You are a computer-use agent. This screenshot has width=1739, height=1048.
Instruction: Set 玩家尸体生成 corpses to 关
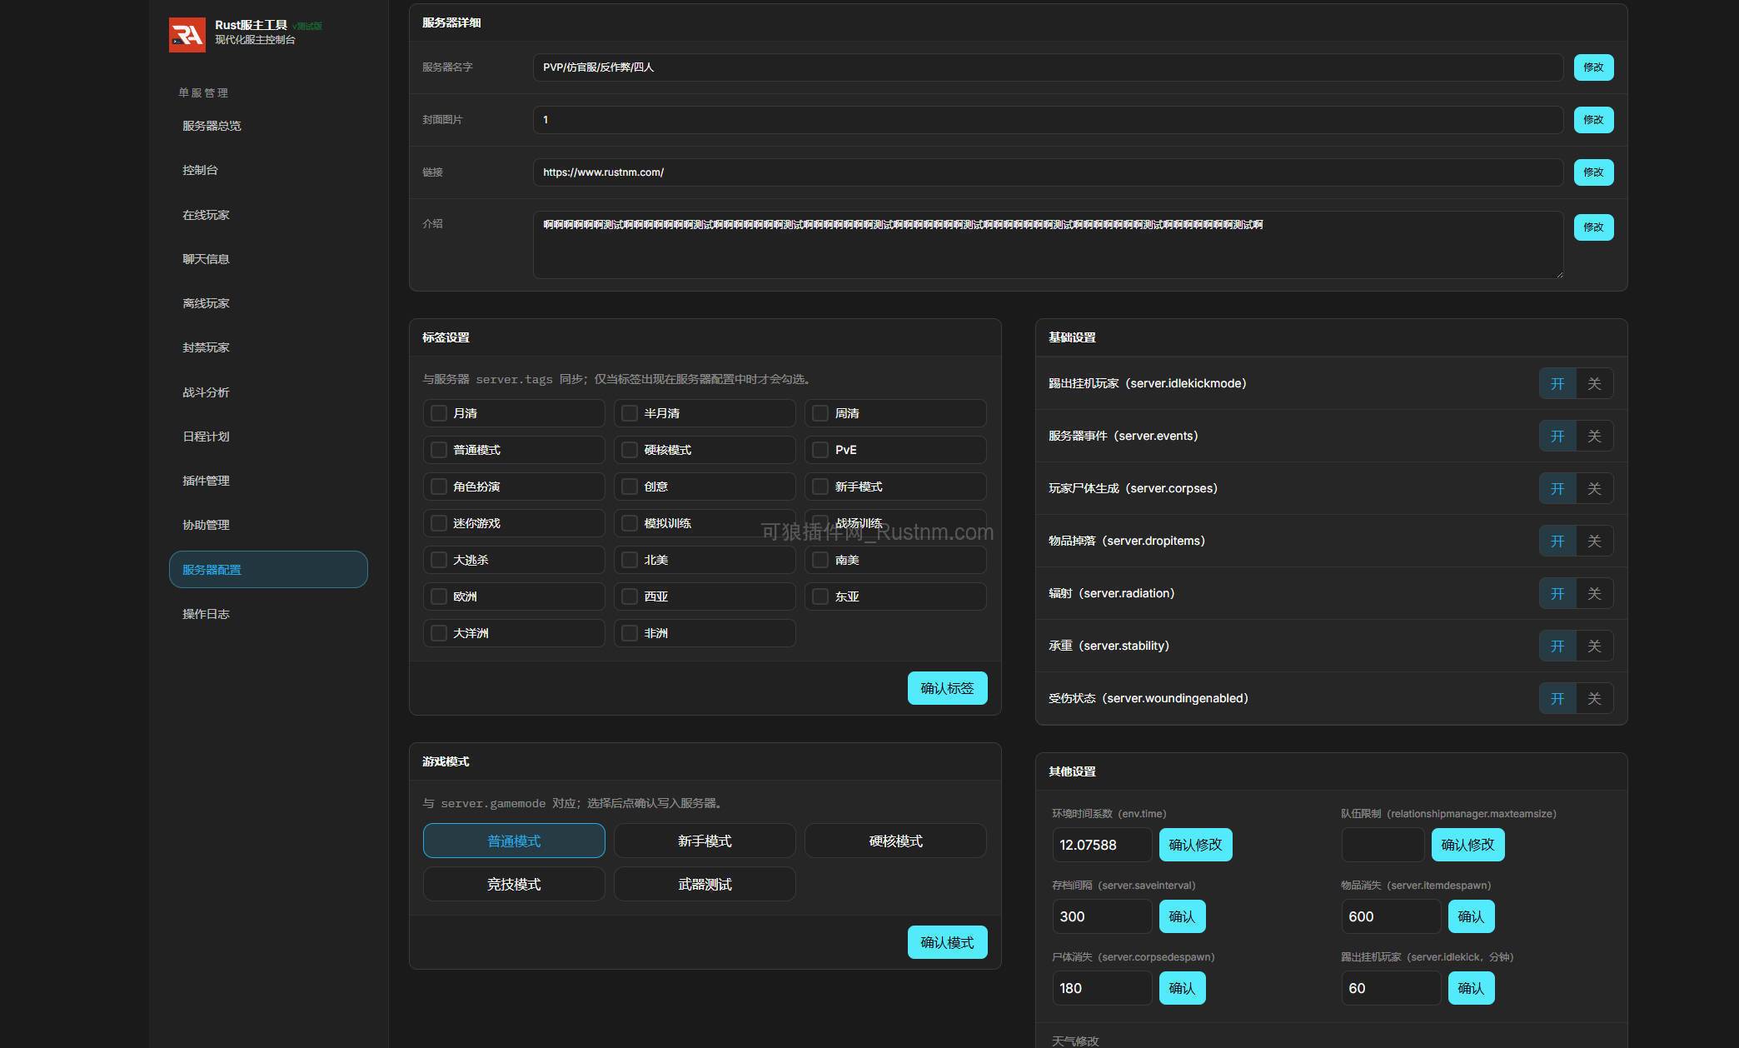coord(1594,489)
